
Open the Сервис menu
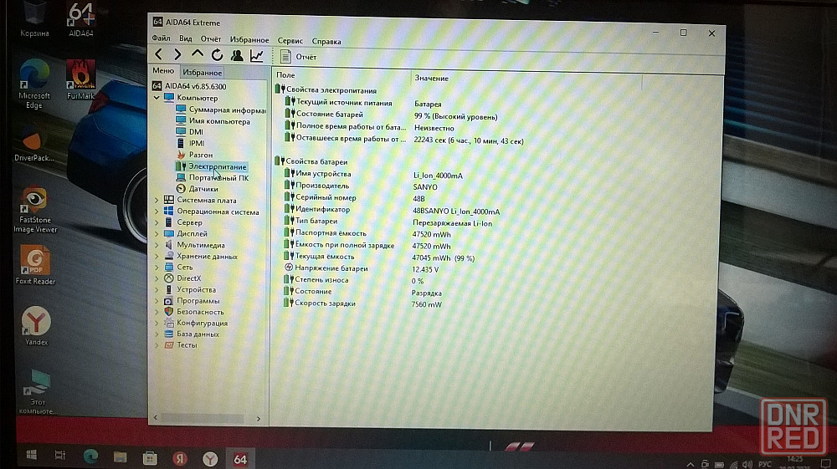tap(290, 40)
